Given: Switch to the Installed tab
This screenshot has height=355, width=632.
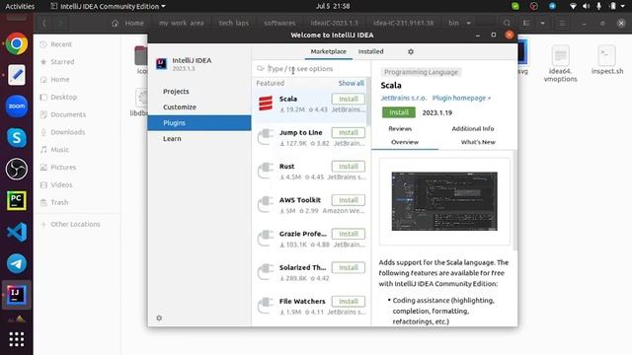Looking at the screenshot, I should pyautogui.click(x=371, y=51).
